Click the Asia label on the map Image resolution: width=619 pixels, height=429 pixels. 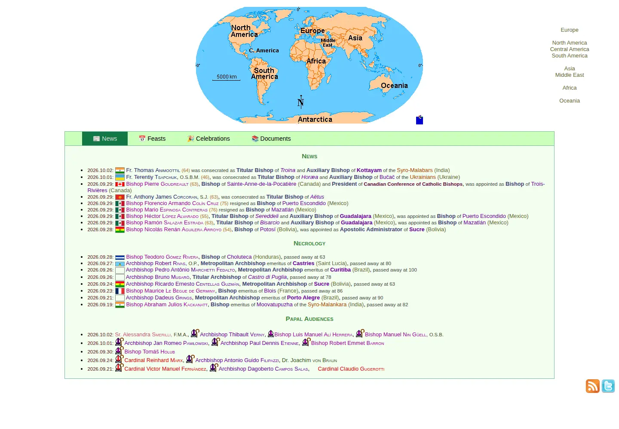(x=355, y=38)
